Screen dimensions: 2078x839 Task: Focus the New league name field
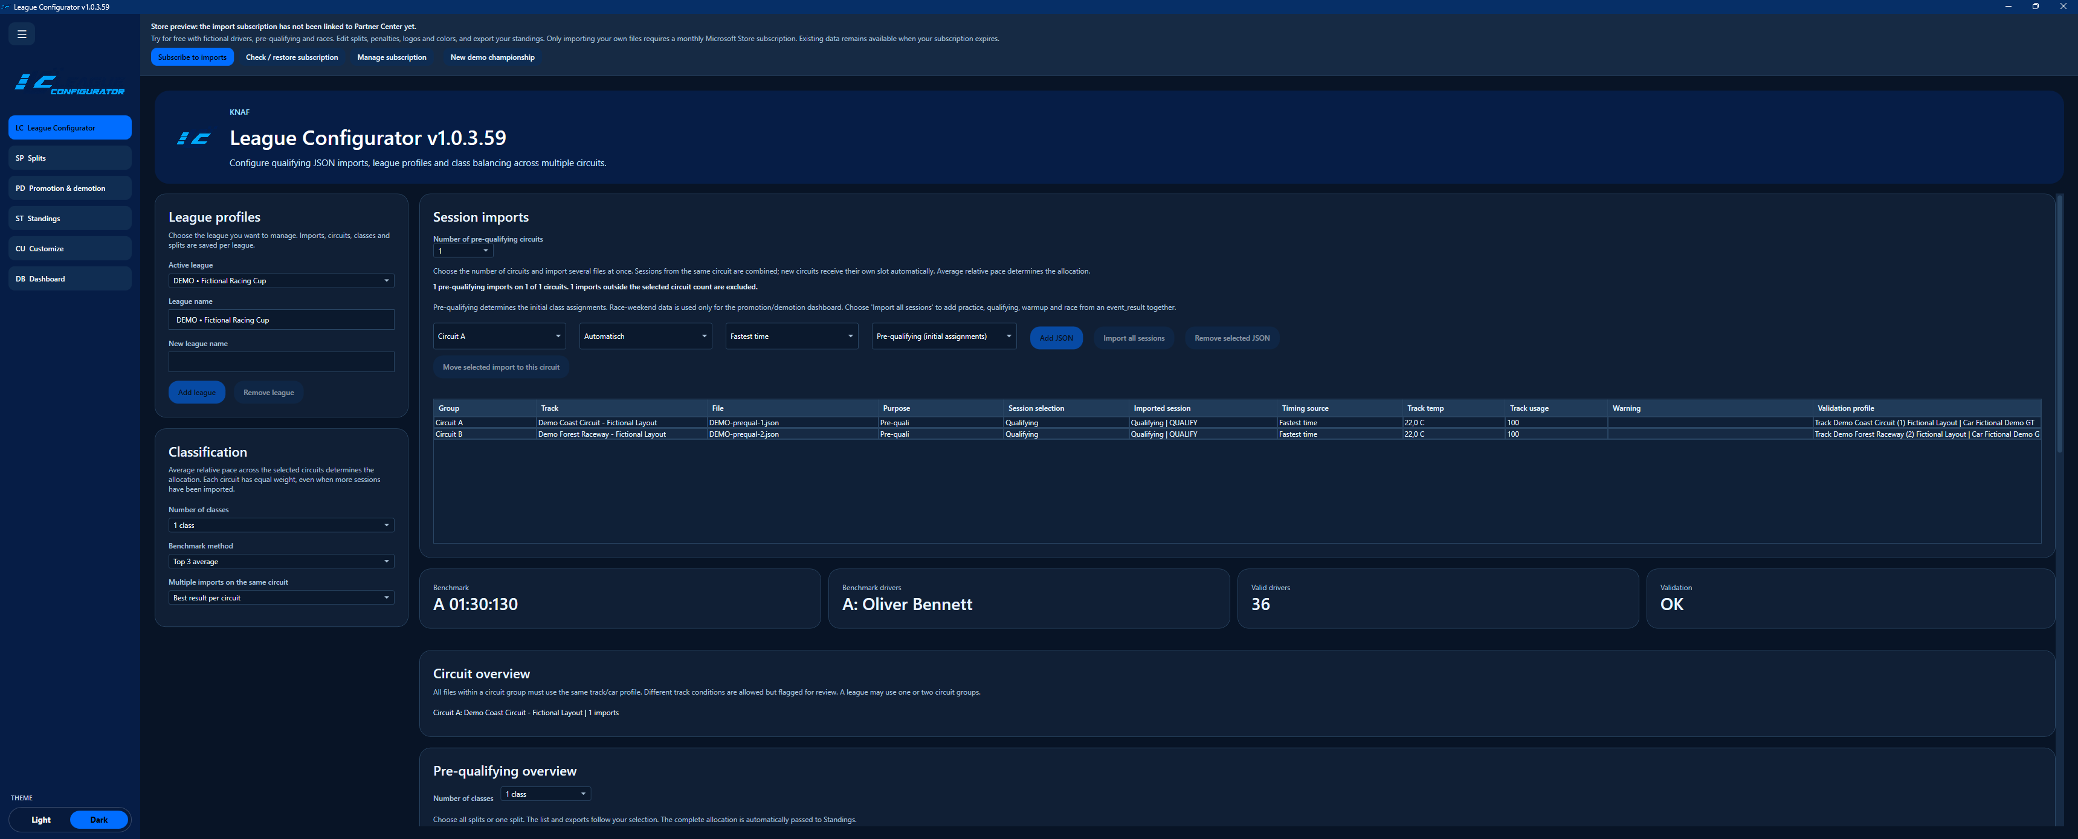281,361
